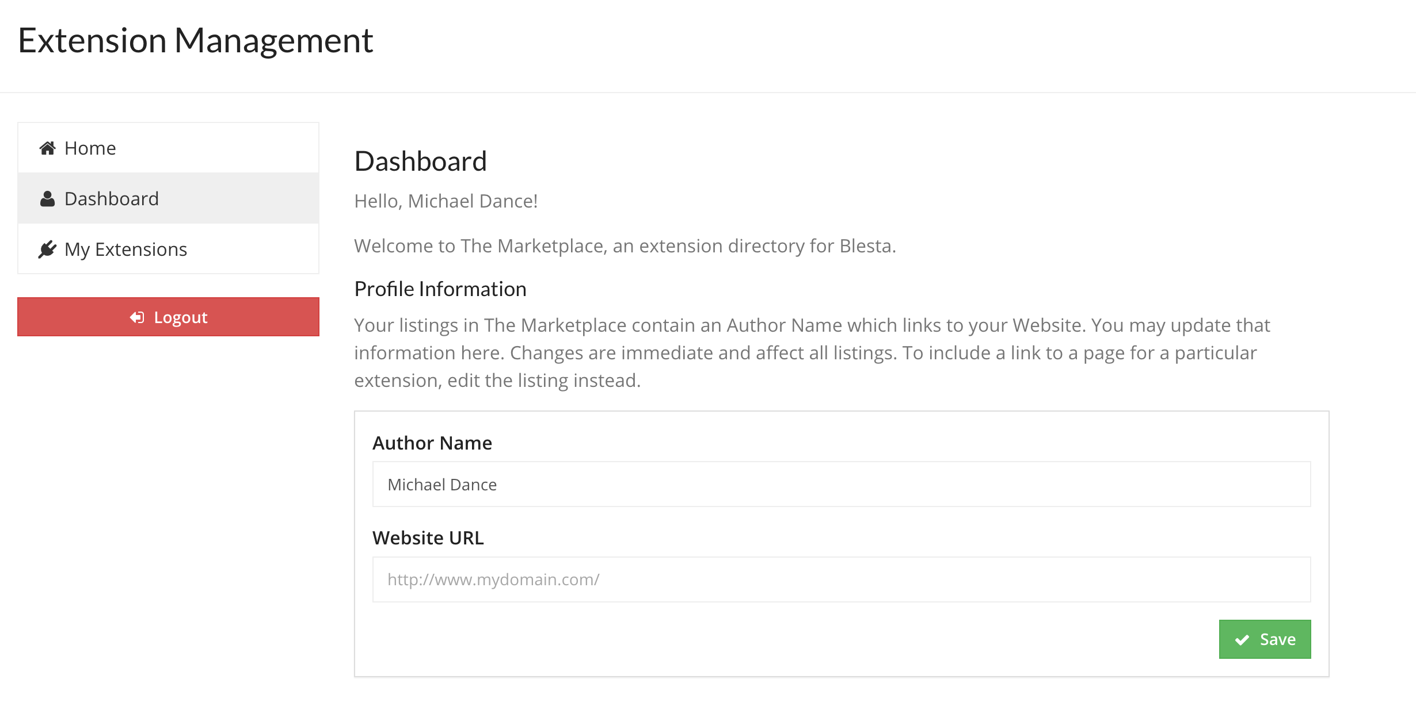This screenshot has height=714, width=1416.
Task: Click the user icon beside Dashboard
Action: [47, 199]
